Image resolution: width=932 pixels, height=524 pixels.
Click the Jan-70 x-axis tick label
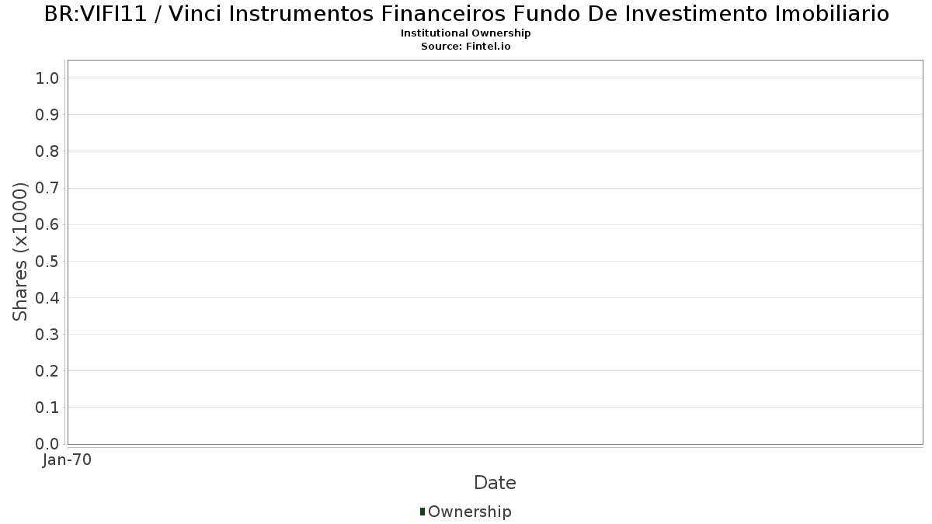pos(68,460)
